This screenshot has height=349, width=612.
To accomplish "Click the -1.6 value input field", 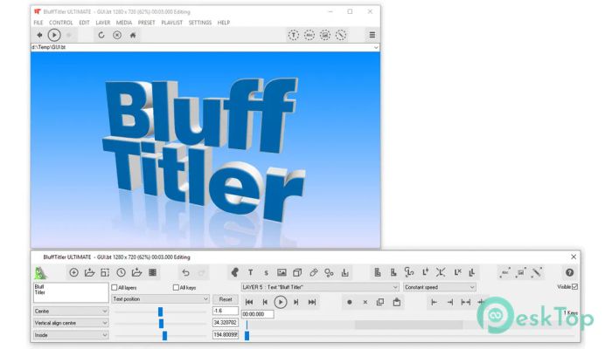I will pos(226,311).
